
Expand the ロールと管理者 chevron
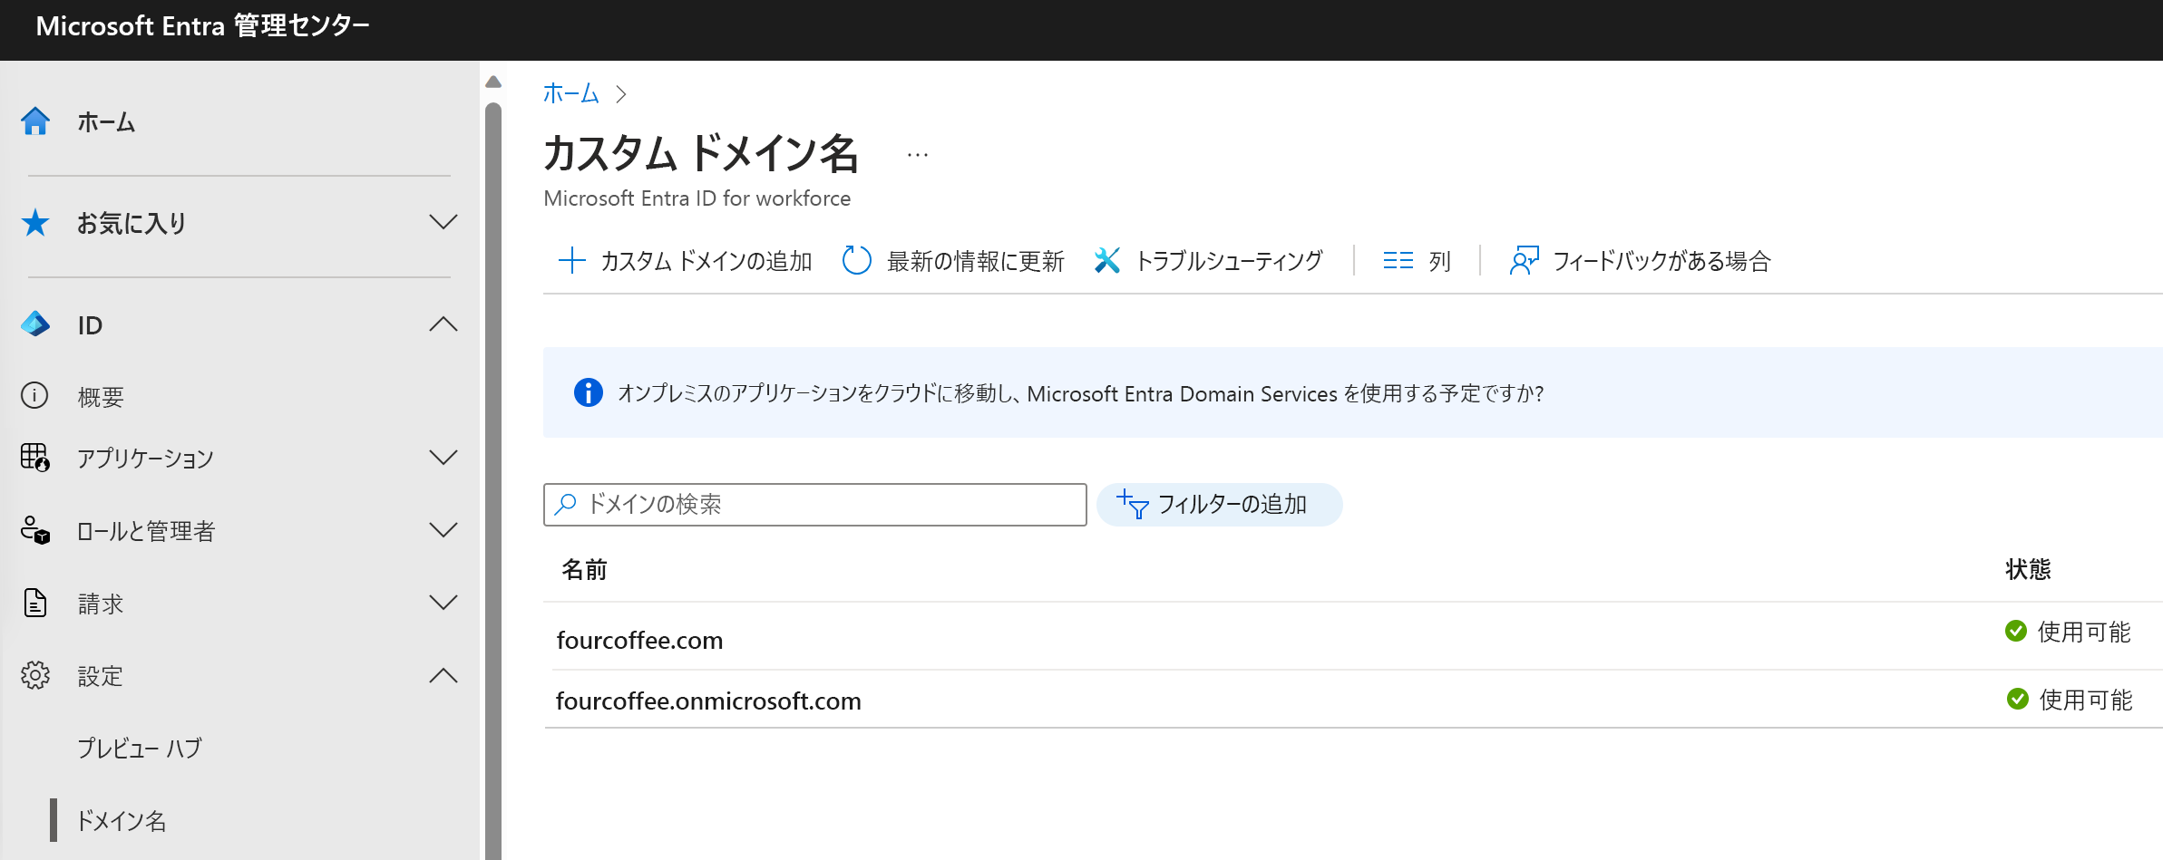pos(443,530)
